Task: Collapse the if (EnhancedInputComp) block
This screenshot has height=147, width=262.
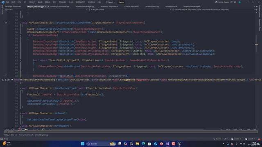Action: click(20, 35)
